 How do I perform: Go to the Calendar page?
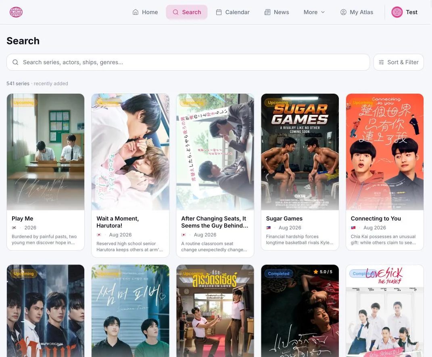pyautogui.click(x=232, y=12)
